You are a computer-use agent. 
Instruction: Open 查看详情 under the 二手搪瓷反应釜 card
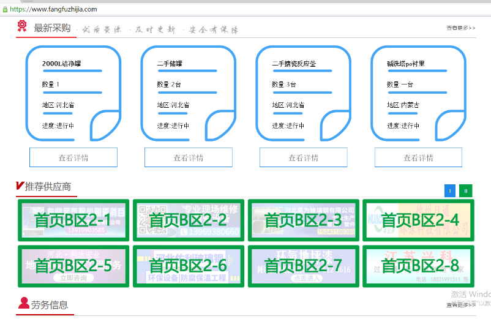(303, 157)
